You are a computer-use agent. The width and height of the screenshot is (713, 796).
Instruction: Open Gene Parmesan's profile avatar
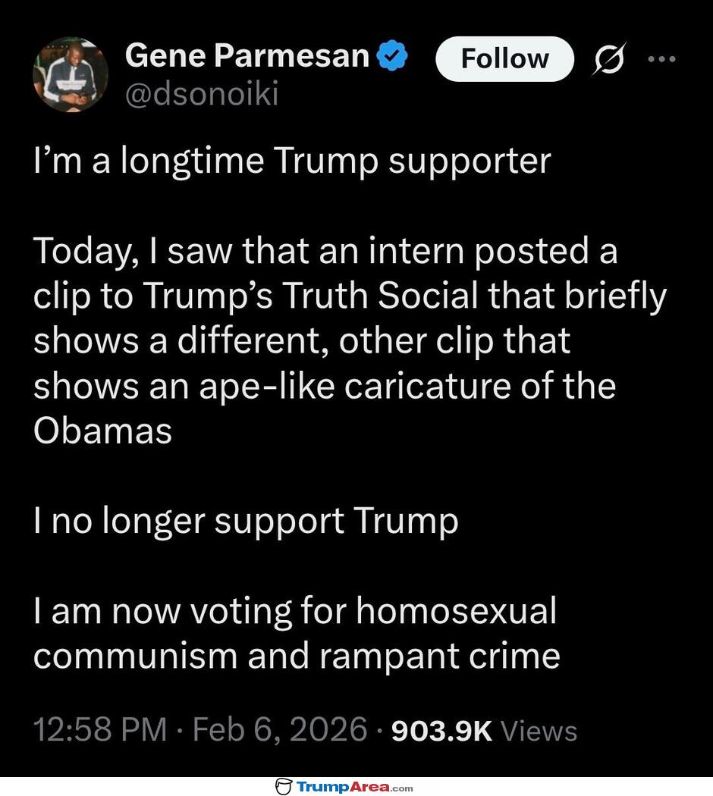pyautogui.click(x=70, y=74)
